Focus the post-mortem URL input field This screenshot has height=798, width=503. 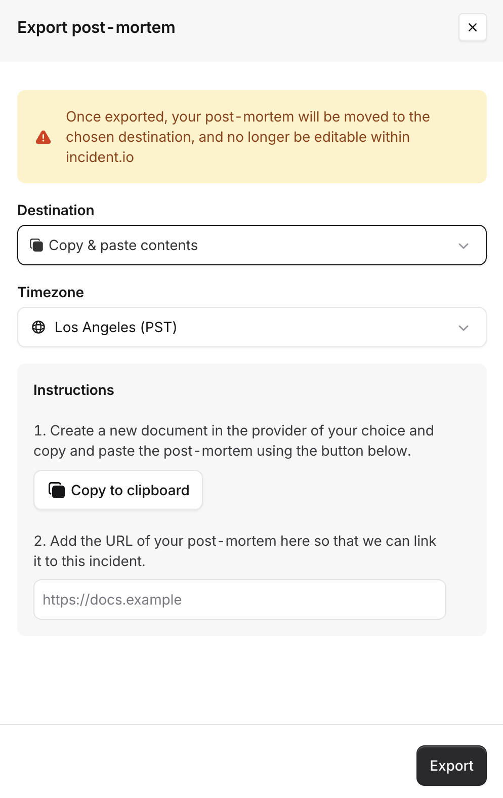pos(239,600)
